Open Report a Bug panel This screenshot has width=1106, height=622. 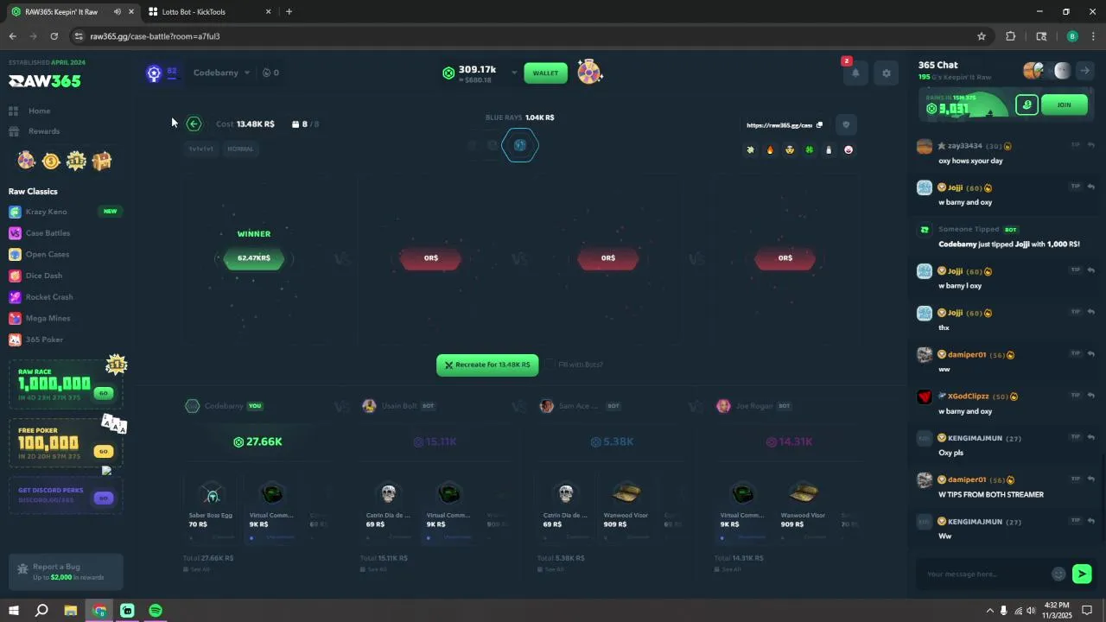tap(66, 571)
